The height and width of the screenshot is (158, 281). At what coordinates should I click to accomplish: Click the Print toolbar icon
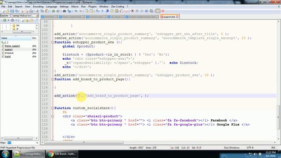coord(31,11)
